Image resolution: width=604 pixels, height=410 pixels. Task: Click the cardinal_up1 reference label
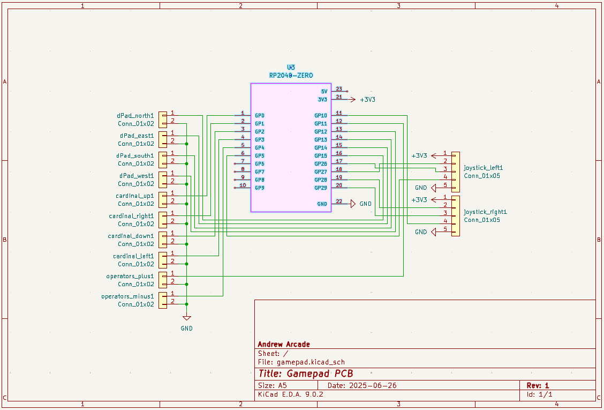135,196
